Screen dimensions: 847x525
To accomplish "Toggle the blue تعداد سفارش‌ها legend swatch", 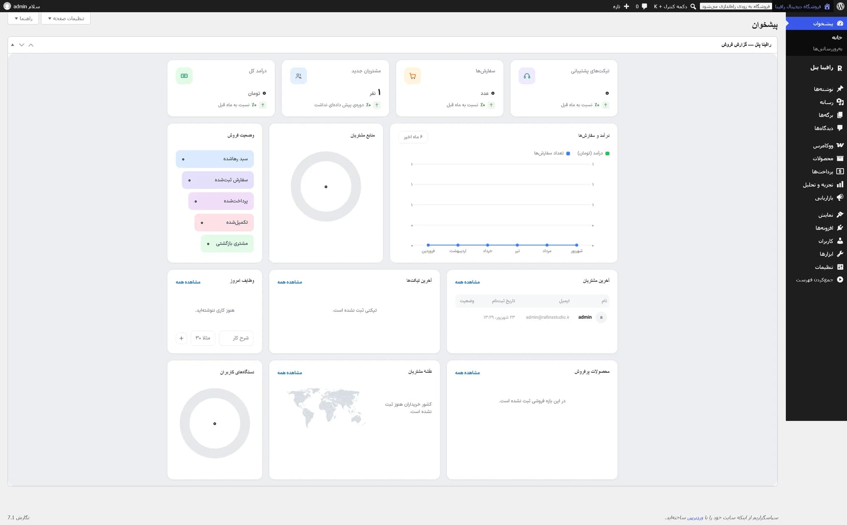I will click(568, 154).
